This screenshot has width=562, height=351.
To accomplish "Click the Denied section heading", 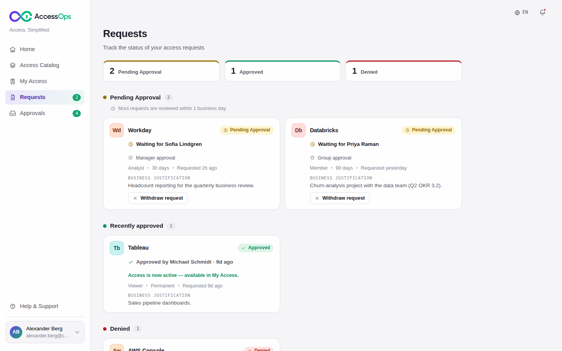I will point(120,329).
